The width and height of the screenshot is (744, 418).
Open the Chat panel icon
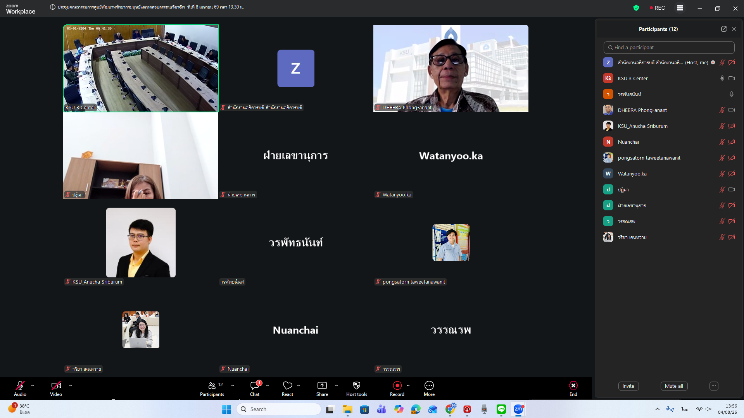(x=255, y=386)
